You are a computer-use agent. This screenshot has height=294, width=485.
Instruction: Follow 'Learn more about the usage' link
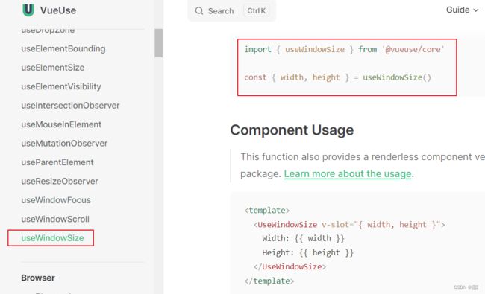pos(348,173)
